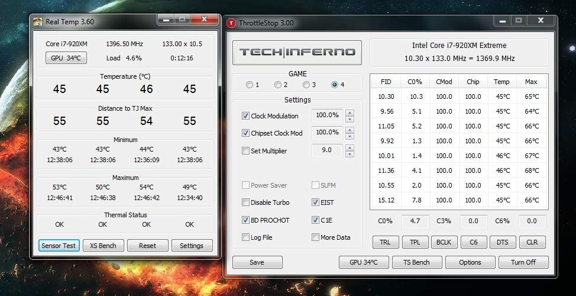
Task: Run the Sensor Test in Real Temp
Action: click(x=59, y=246)
